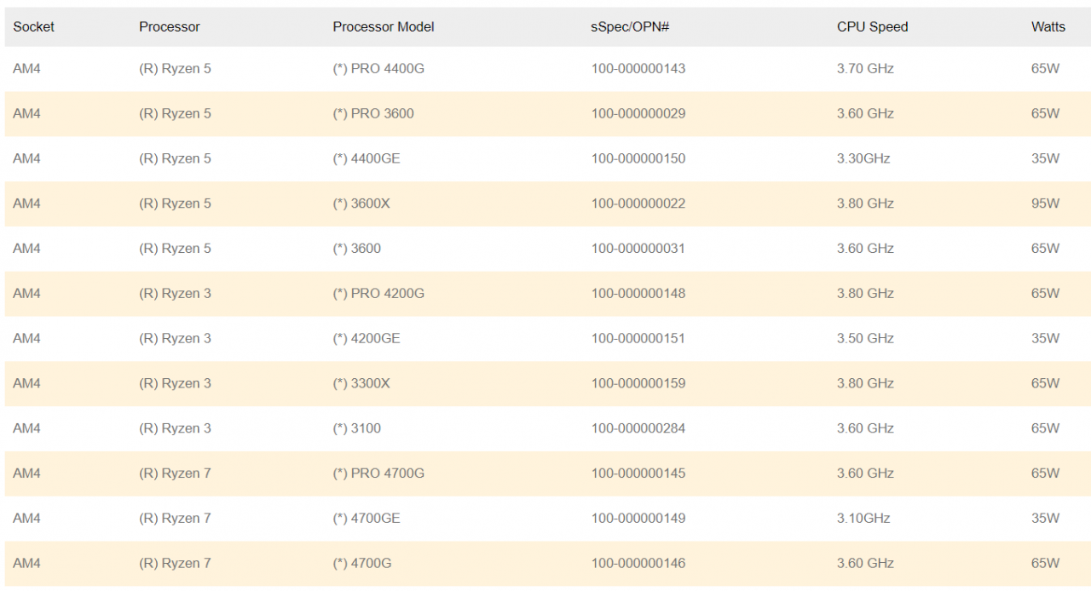Viewport: 1091px width, 591px height.
Task: Select the (*) 4200GE model cell
Action: pos(367,339)
